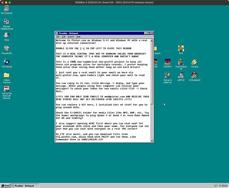
Task: Click the macOS yellow minimize button of DOSBox-X
Action: tap(6, 3)
